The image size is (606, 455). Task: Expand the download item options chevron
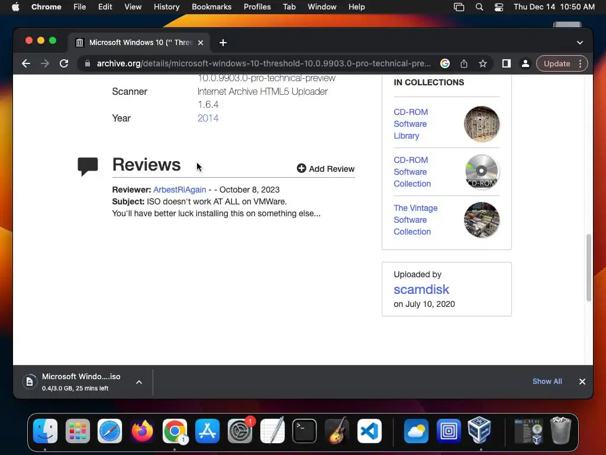(x=139, y=382)
